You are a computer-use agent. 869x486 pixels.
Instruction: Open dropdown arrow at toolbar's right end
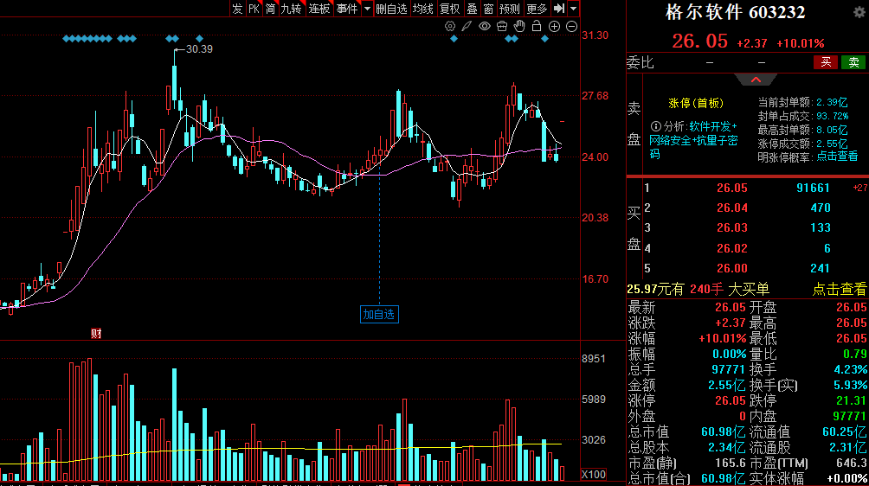(575, 9)
